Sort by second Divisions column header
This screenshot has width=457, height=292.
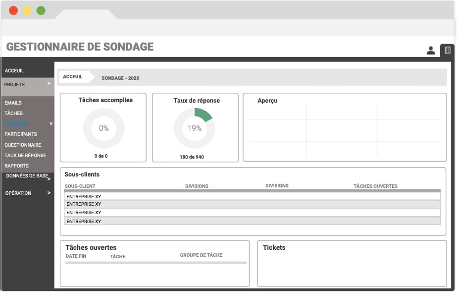277,185
